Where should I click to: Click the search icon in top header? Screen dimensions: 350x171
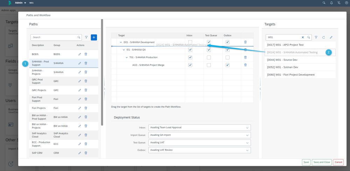coord(324,3)
